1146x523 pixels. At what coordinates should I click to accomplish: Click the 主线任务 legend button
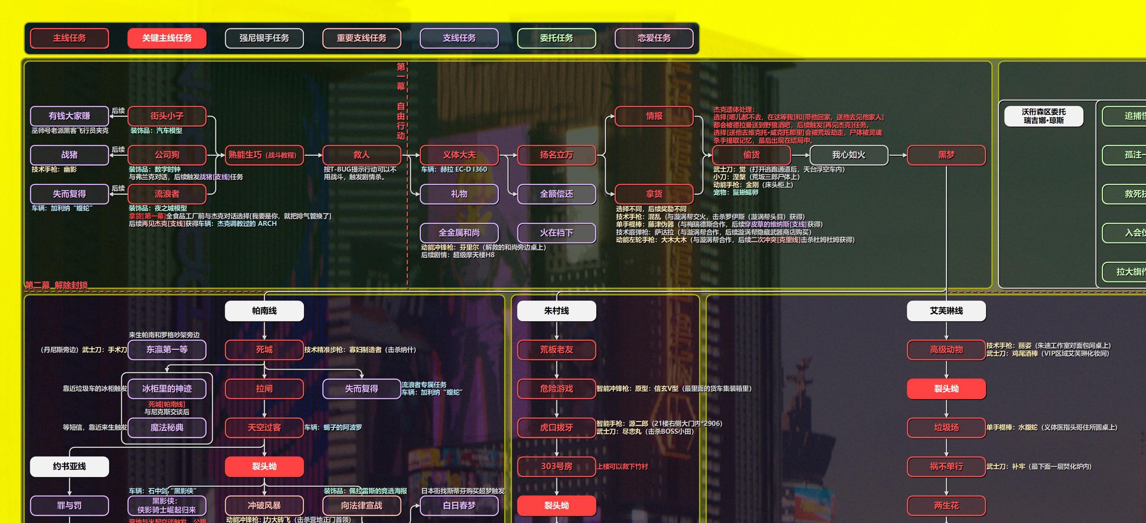point(69,38)
